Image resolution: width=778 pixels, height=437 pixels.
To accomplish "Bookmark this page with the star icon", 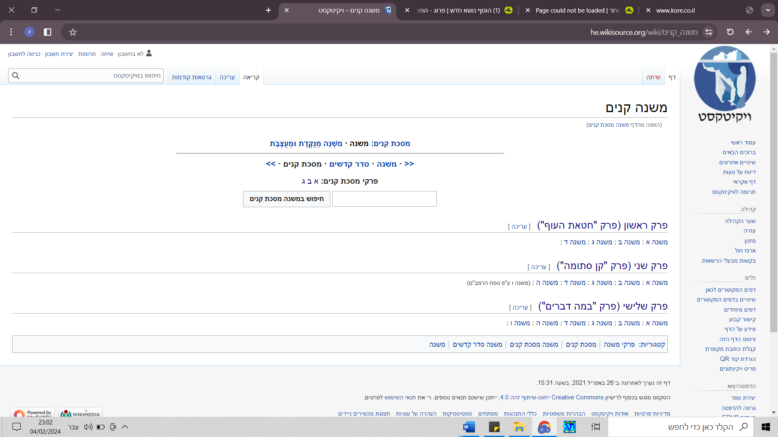I will 73,32.
